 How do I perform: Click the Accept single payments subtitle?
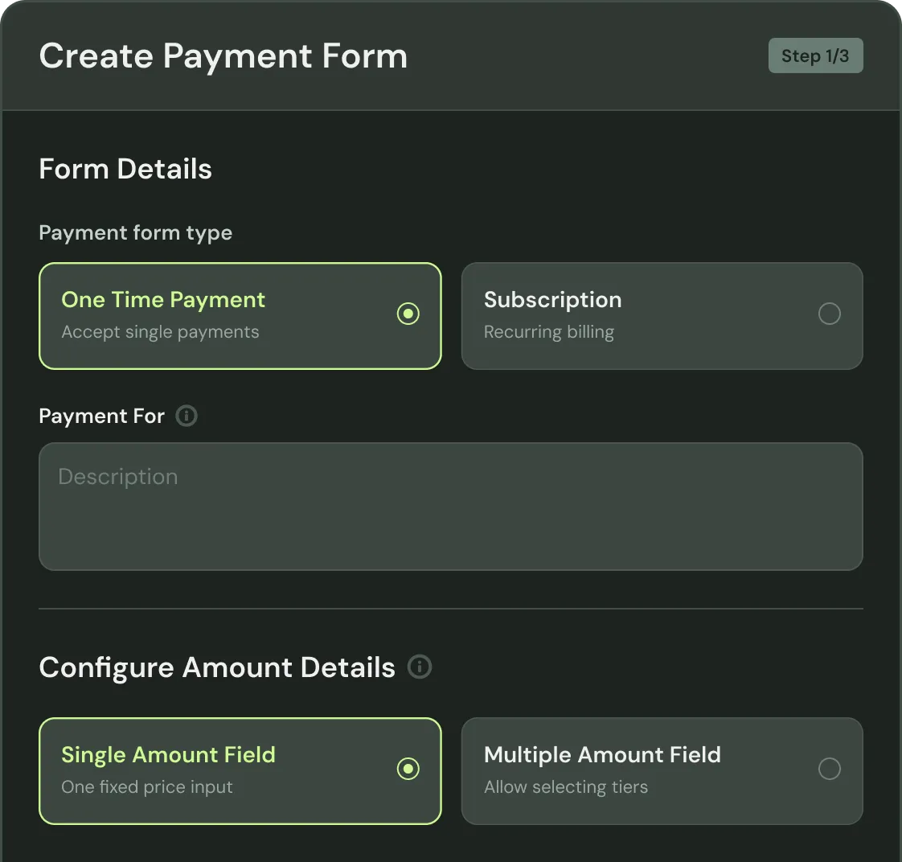(160, 332)
